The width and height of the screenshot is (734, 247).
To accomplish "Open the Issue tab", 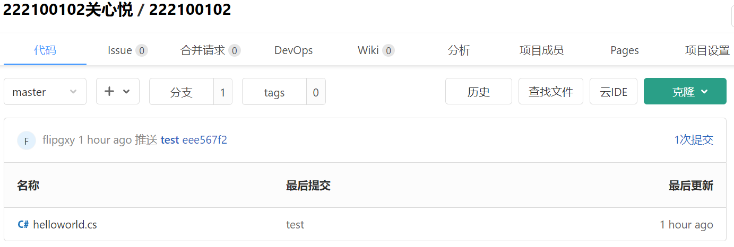I will tap(127, 50).
